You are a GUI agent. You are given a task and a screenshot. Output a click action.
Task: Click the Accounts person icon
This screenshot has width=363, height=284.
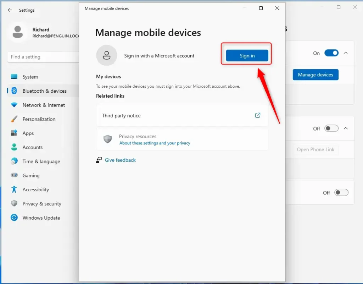point(14,147)
